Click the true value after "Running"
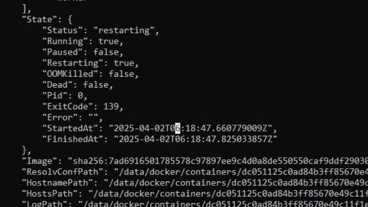The image size is (368, 207). pyautogui.click(x=108, y=41)
